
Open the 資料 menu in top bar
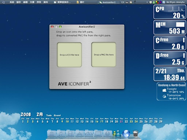click(46, 2)
